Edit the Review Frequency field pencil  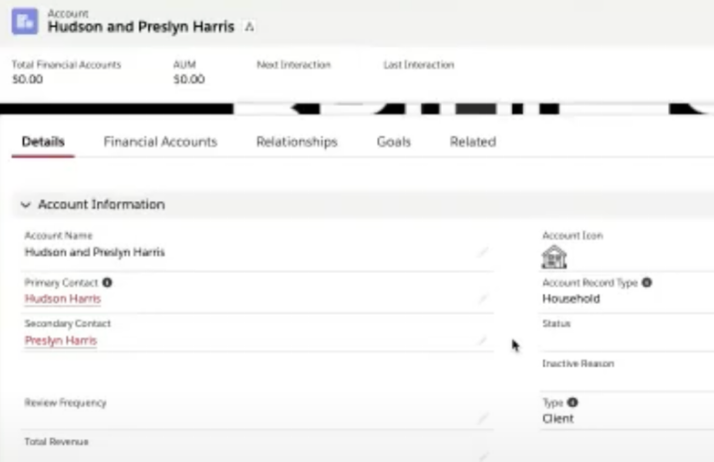(482, 418)
